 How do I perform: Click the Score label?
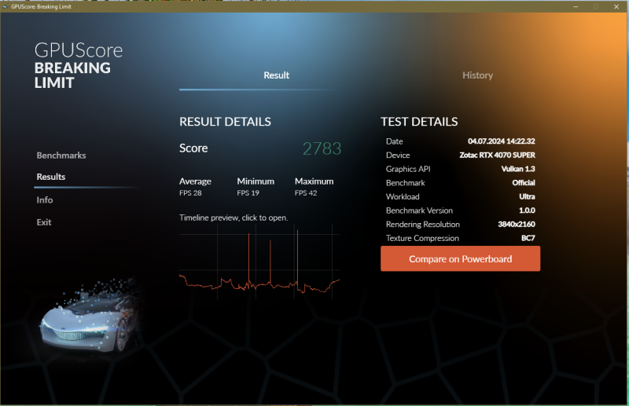click(x=193, y=148)
